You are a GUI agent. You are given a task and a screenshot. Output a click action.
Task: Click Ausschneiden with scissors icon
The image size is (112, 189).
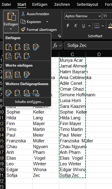[35, 14]
